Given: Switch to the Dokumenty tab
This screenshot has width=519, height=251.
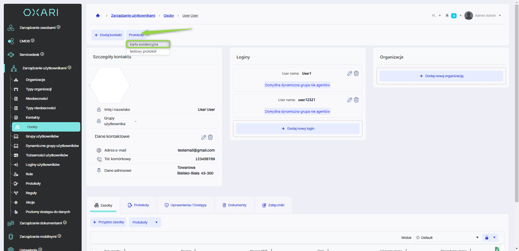Looking at the screenshot, I should pos(234,205).
